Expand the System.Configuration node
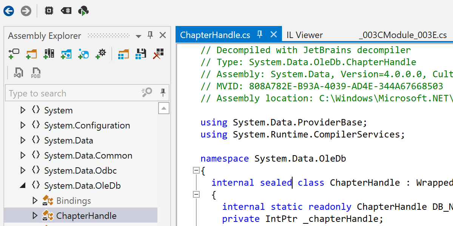The width and height of the screenshot is (453, 226). 23,125
